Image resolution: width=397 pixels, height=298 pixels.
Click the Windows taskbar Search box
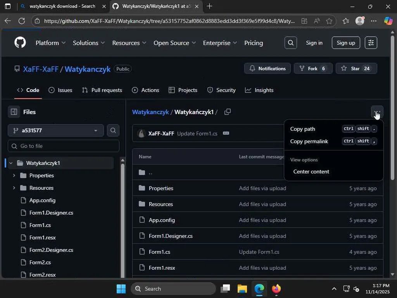pos(173,289)
